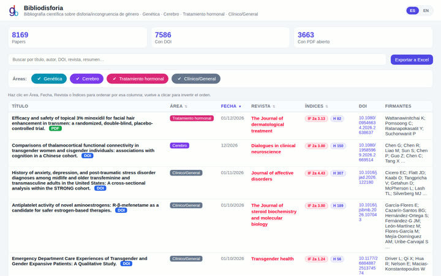Click the Exportar a Excel button
Viewport: 441px width, 276px height.
[x=412, y=59]
